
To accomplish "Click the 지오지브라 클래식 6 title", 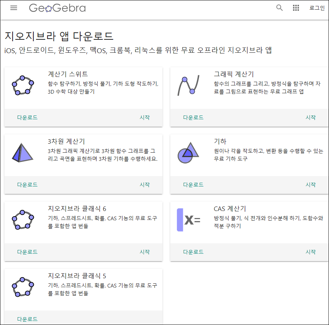I will [x=77, y=209].
